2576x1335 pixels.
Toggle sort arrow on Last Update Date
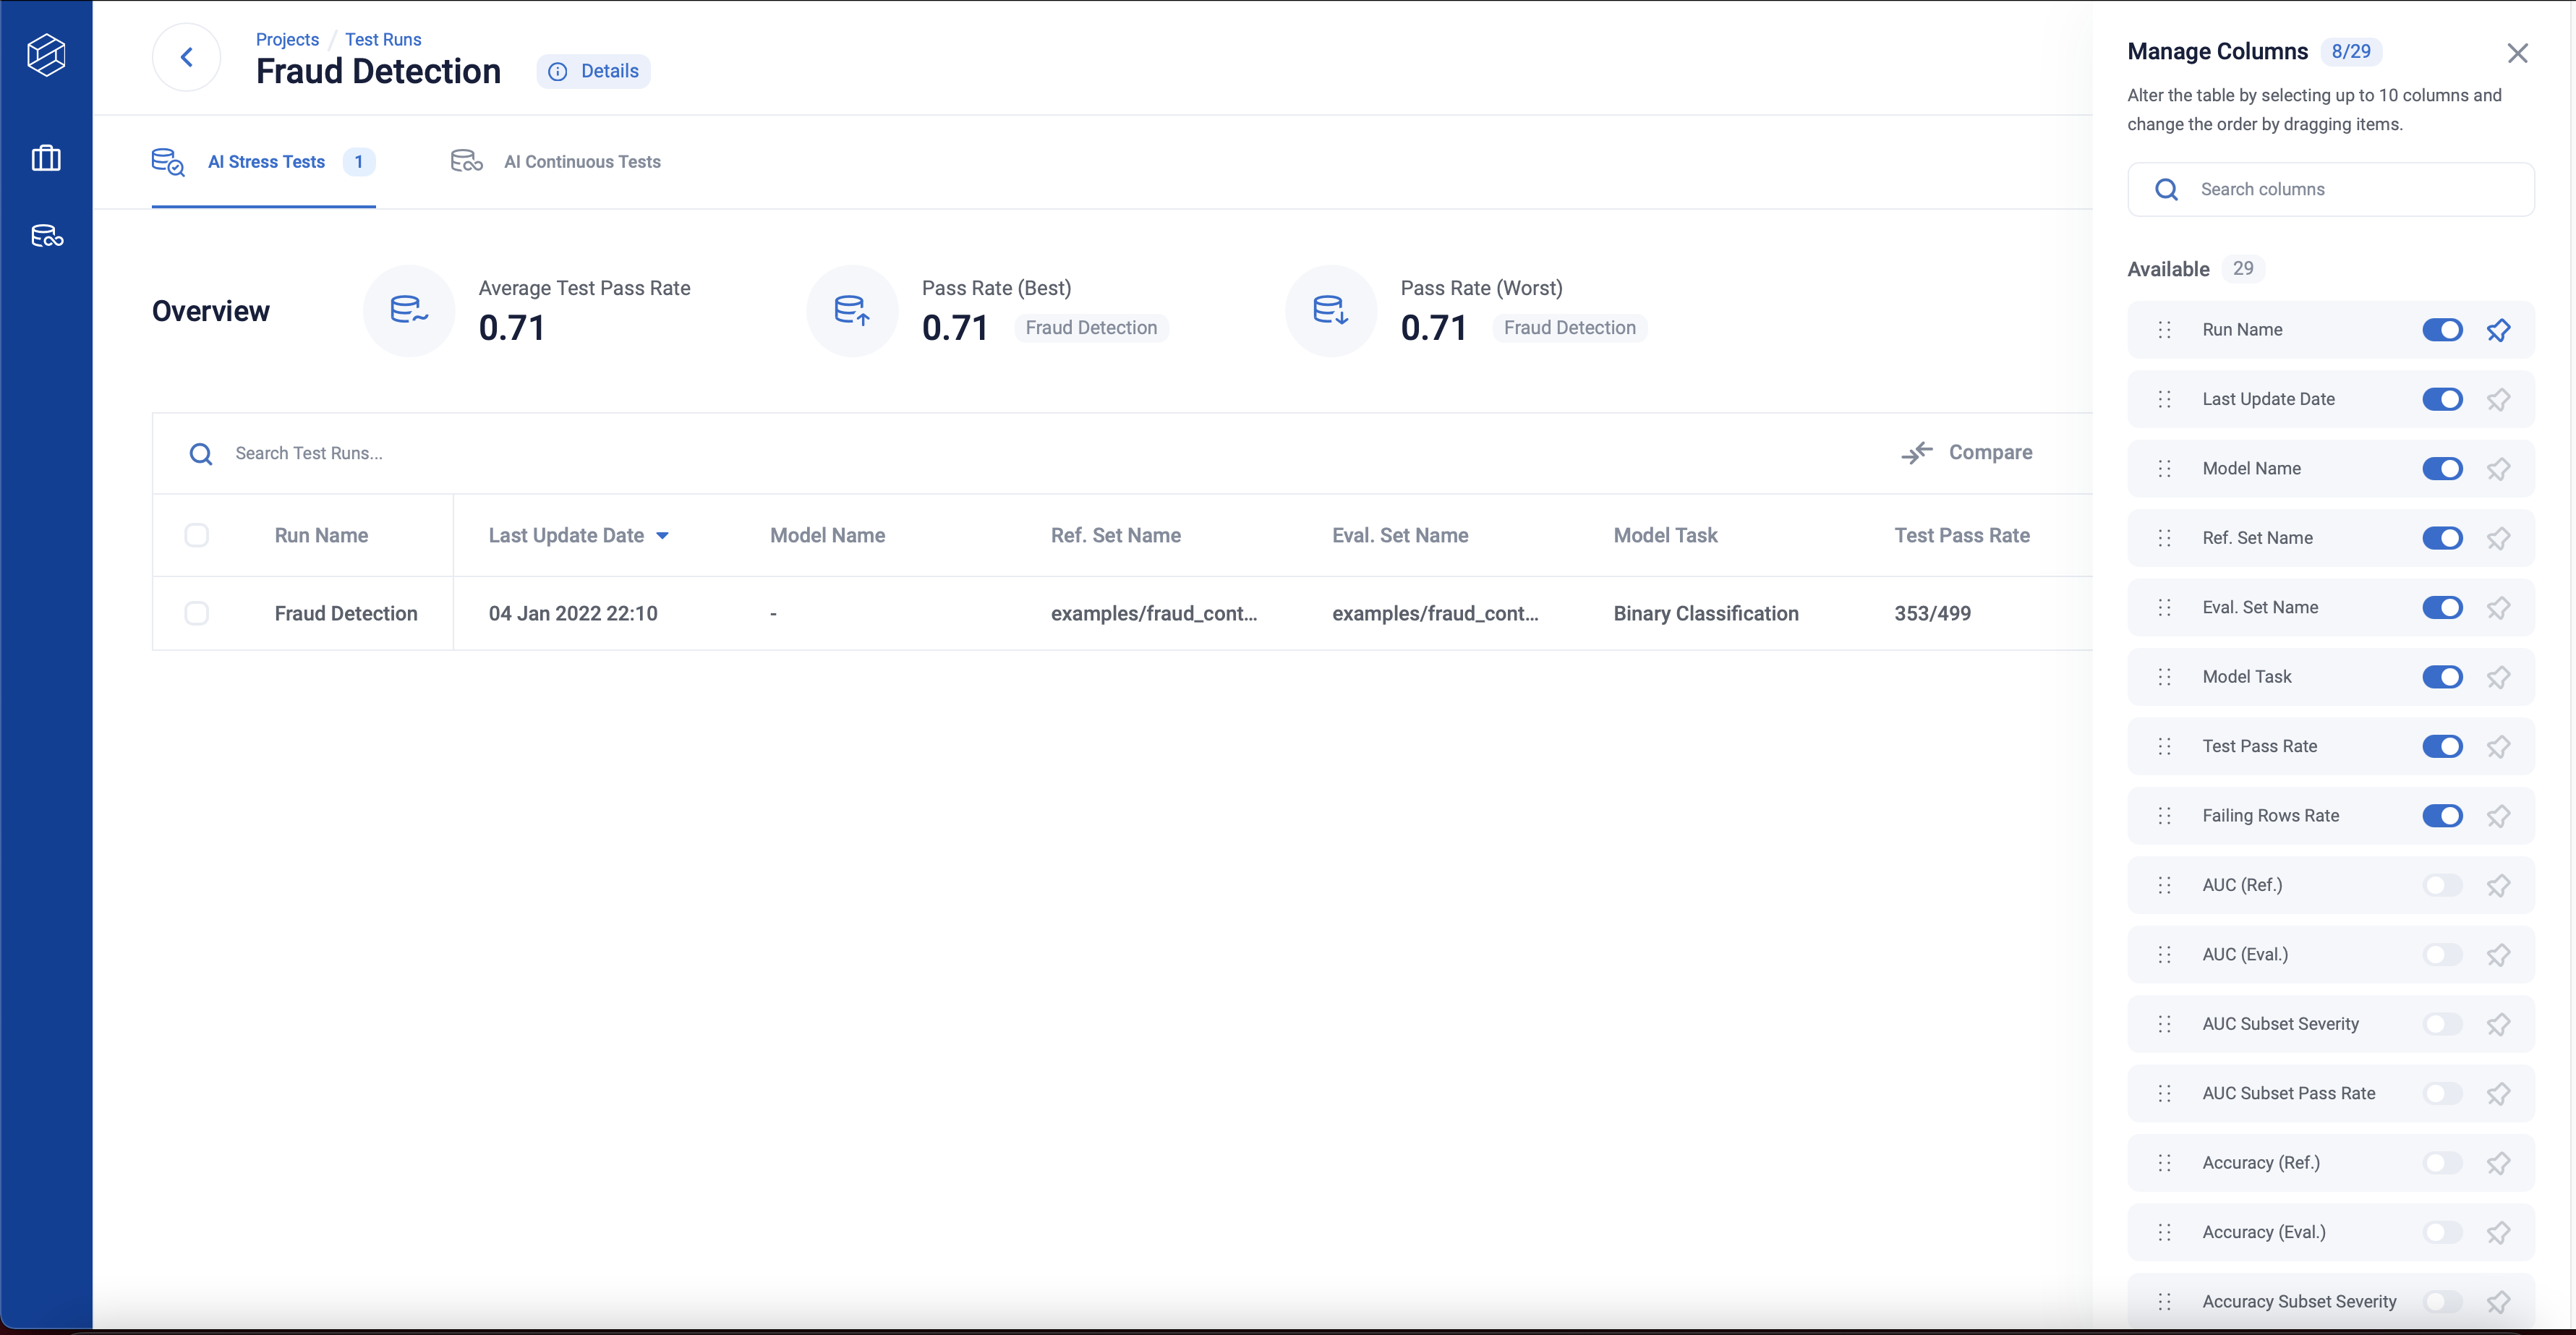tap(662, 536)
